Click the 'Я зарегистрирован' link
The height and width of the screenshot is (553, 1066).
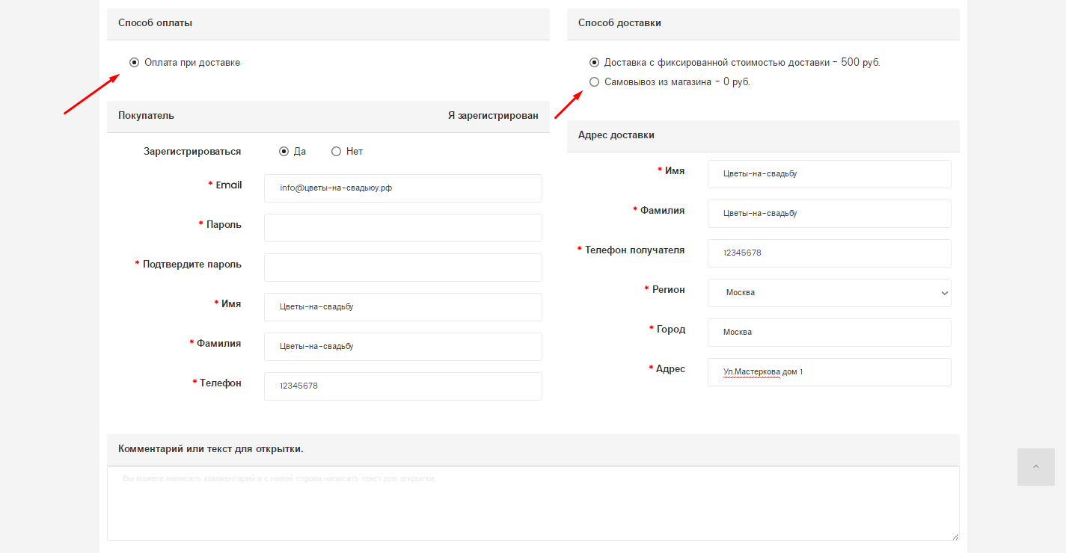pyautogui.click(x=492, y=116)
